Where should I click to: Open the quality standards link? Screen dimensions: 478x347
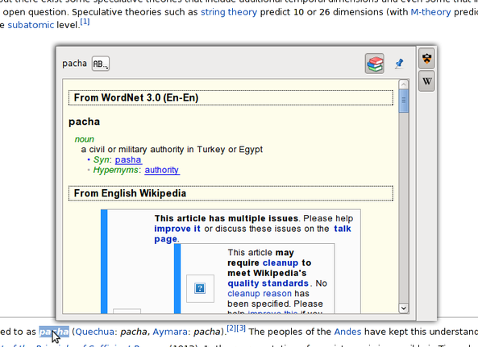coord(268,283)
